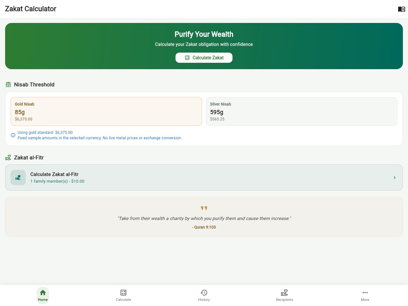Click the '1 family member(s) - $10.00' text
Image resolution: width=408 pixels, height=306 pixels.
[57, 181]
